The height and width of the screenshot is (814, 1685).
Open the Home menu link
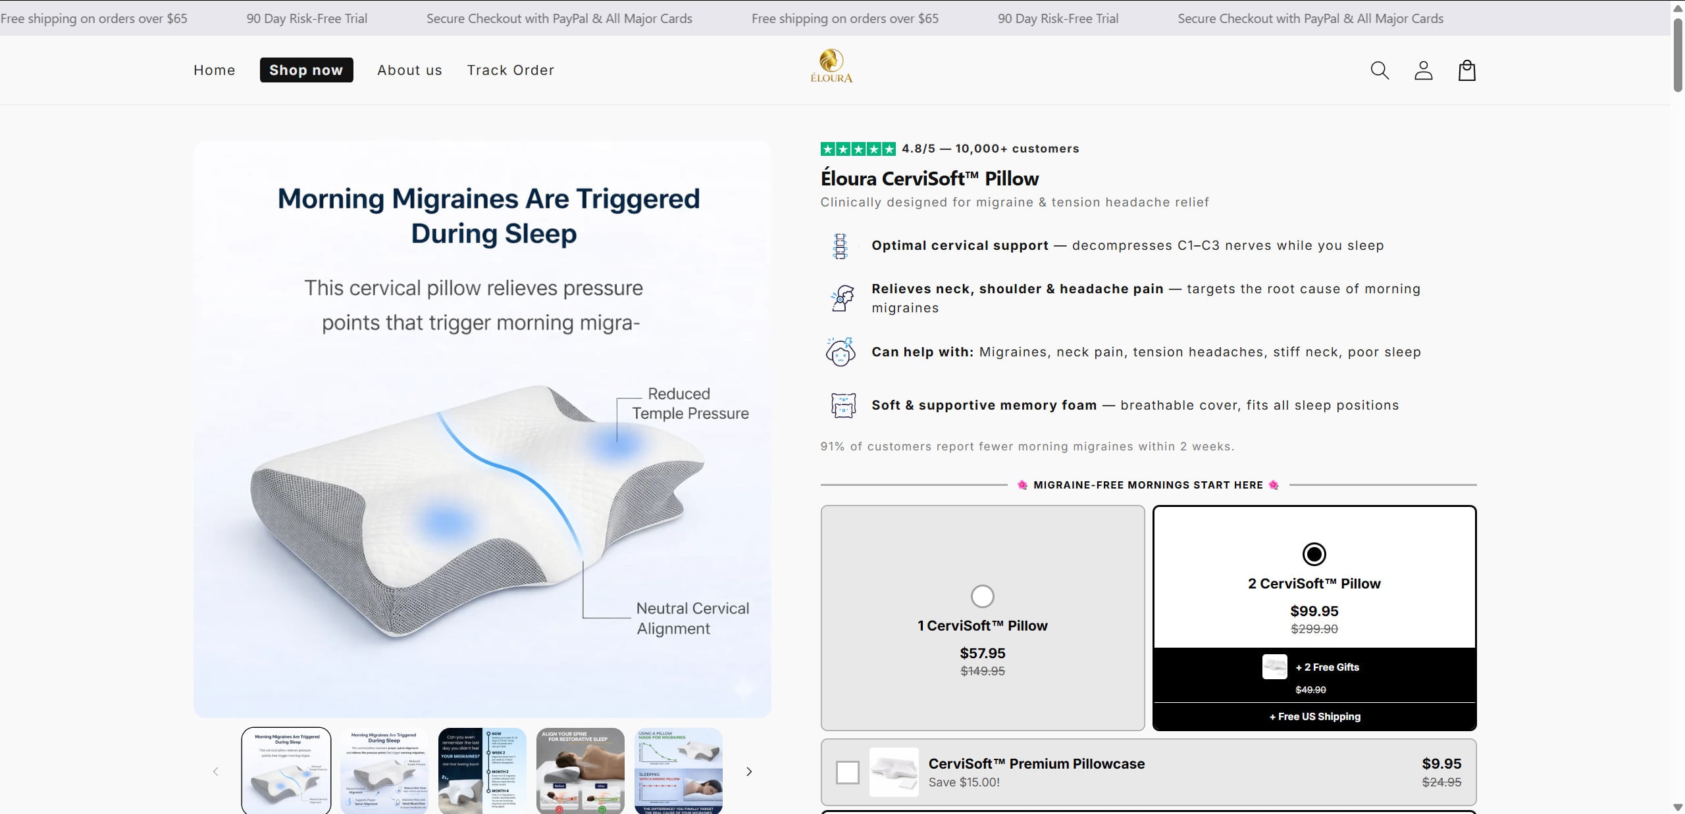pyautogui.click(x=215, y=70)
